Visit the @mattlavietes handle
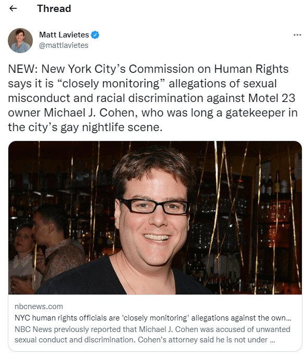 click(63, 45)
